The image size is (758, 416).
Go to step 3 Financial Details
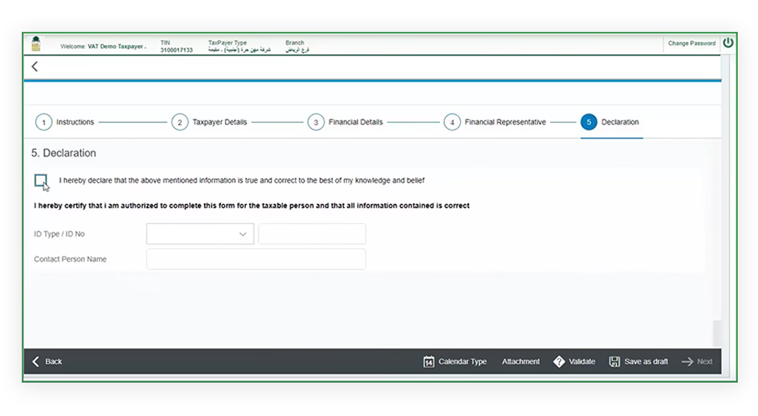click(346, 122)
